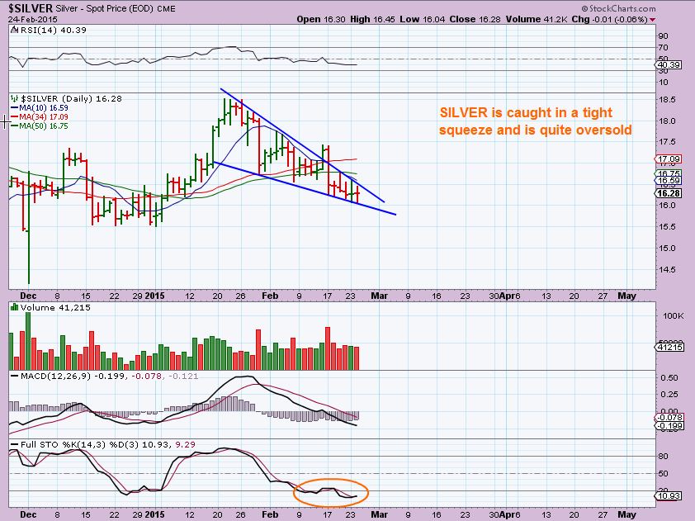
Task: Click the 'Open 16.30' quote value
Action: click(321, 20)
